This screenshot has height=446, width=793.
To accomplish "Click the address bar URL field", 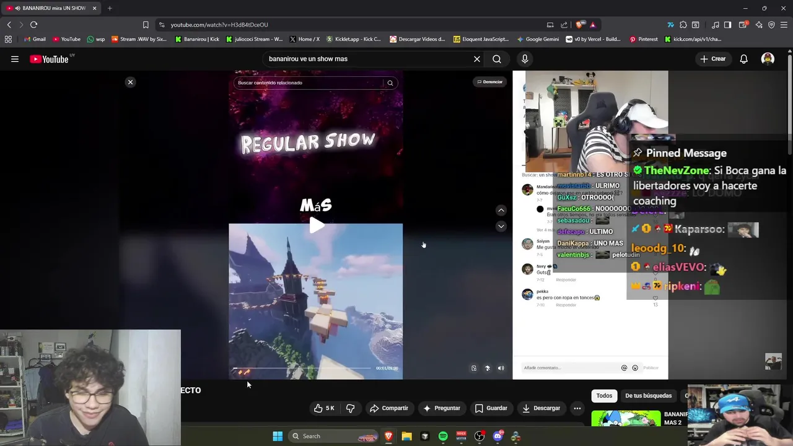I will click(353, 25).
